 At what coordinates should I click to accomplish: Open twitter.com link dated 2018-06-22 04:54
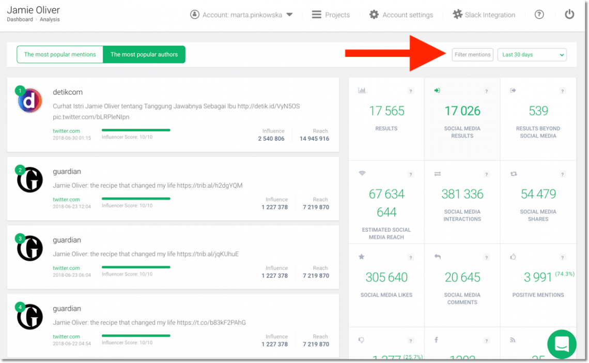tap(66, 337)
